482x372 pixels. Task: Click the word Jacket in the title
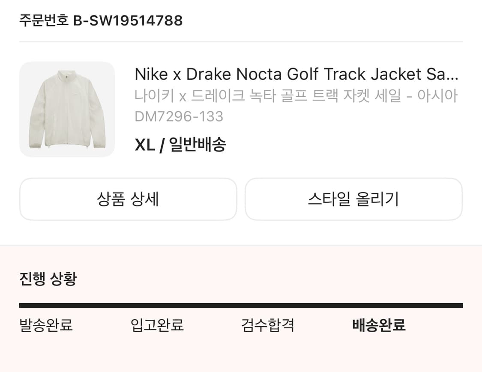396,74
